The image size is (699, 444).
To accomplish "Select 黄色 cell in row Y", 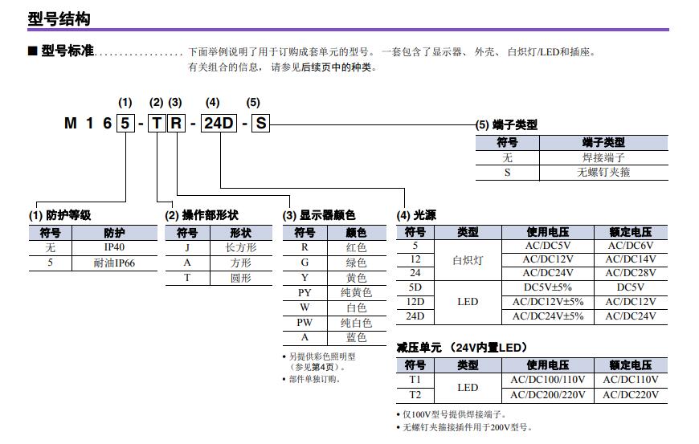I will tap(356, 278).
